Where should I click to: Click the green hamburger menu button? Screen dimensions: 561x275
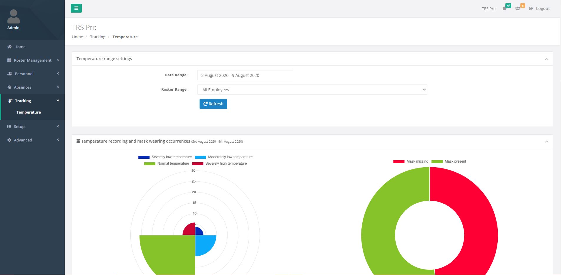[76, 8]
